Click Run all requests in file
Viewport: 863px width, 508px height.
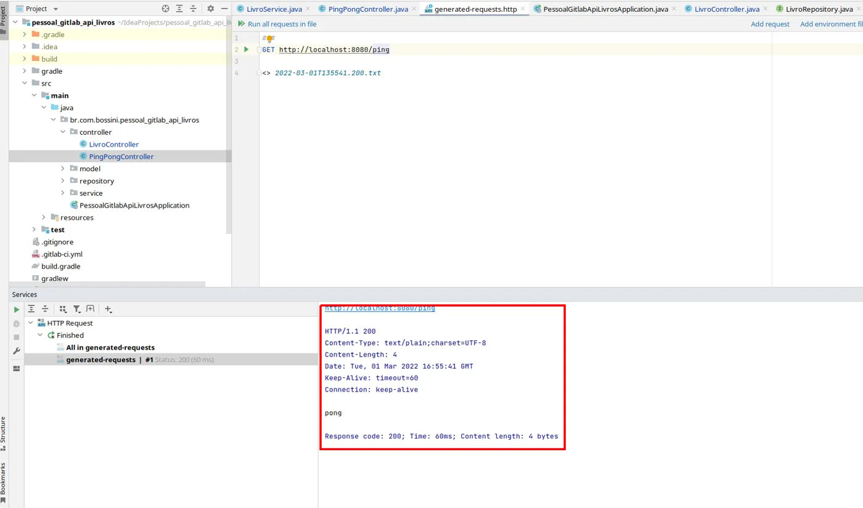pos(277,24)
